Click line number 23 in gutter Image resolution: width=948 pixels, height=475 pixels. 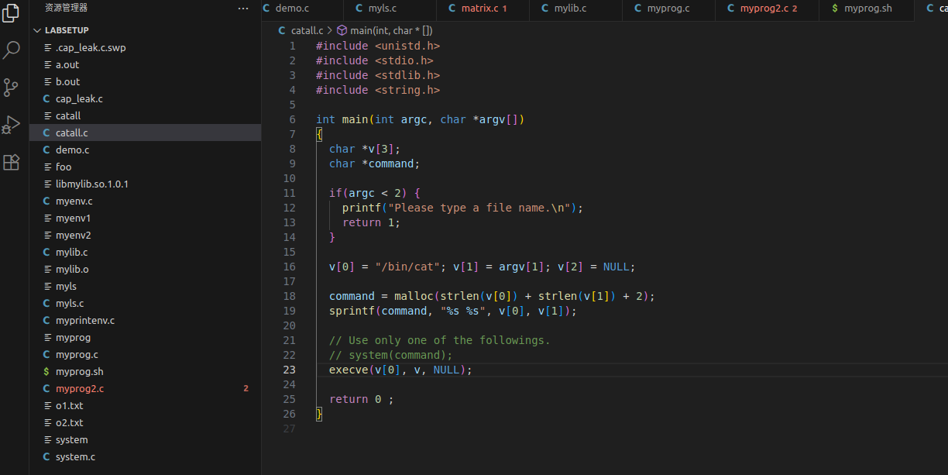pos(289,370)
